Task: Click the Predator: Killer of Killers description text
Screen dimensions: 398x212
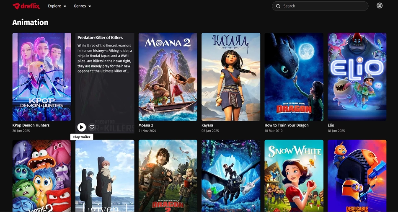Action: pos(105,58)
